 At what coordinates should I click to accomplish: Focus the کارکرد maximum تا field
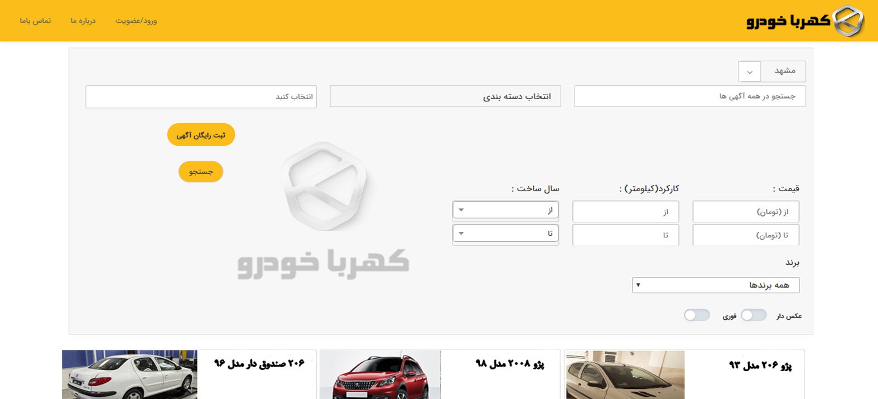click(625, 235)
